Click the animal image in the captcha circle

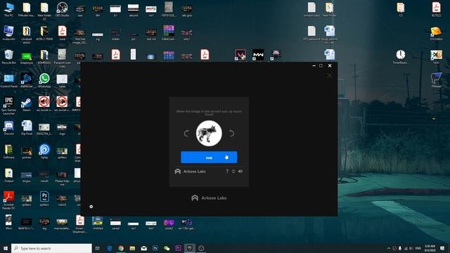[209, 133]
